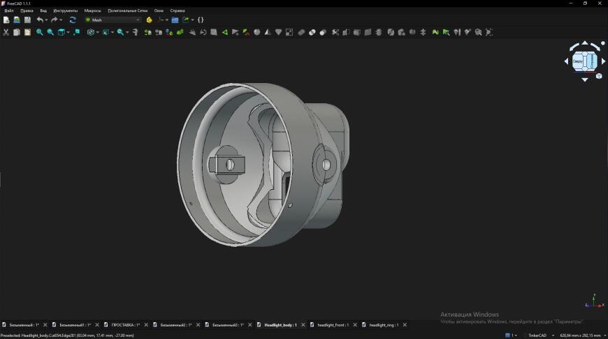
Task: Rotate view down with navigation cube arrow
Action: point(585,80)
